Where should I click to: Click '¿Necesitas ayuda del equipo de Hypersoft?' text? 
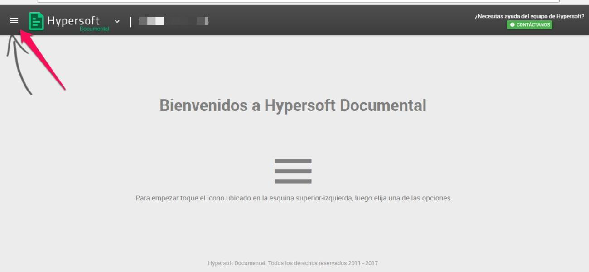(529, 16)
